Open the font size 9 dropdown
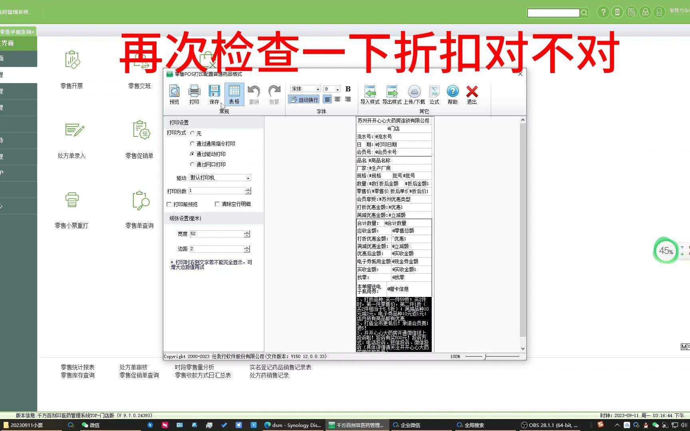This screenshot has height=431, width=690. (x=337, y=89)
